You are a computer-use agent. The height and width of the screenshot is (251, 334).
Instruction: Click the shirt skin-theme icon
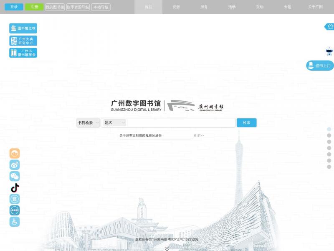[x=329, y=27]
